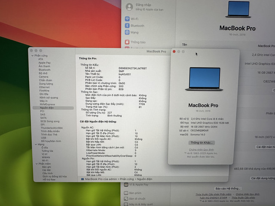This screenshot has width=275, height=206.
Task: Open Tuân thủ ENERGY STAR link
Action: pos(213,197)
